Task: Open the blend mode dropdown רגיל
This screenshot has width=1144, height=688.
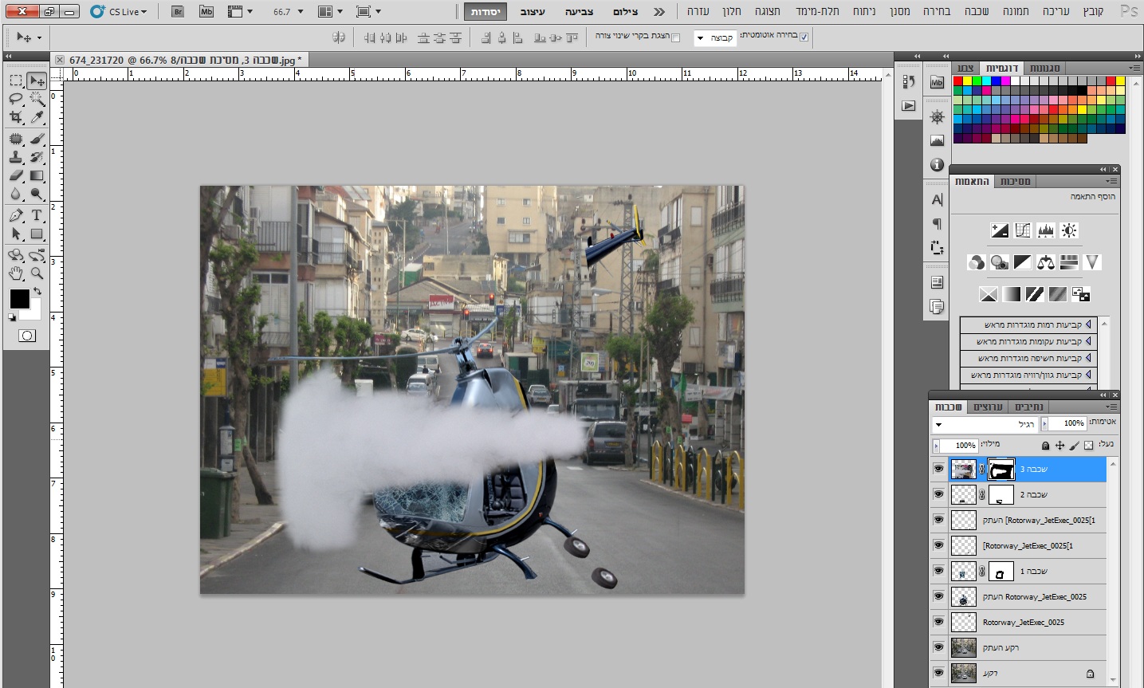Action: click(x=986, y=424)
